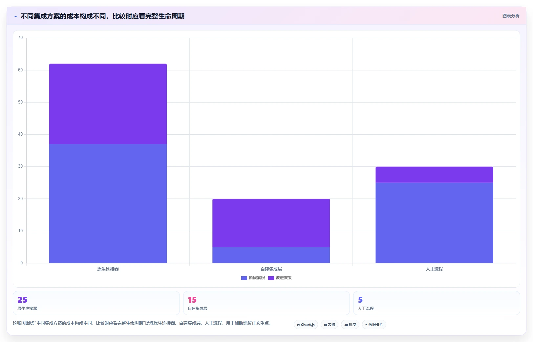This screenshot has height=342, width=533.
Task: Select the 表格 tag
Action: coord(330,325)
